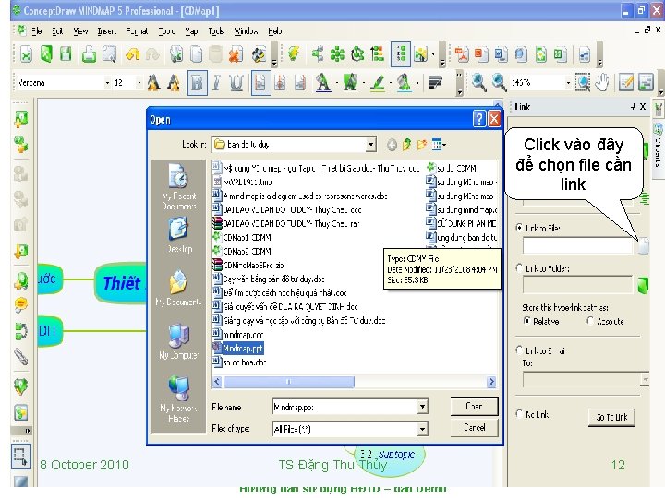This screenshot has width=665, height=498.
Task: Click the Create New Folder icon
Action: (x=421, y=145)
